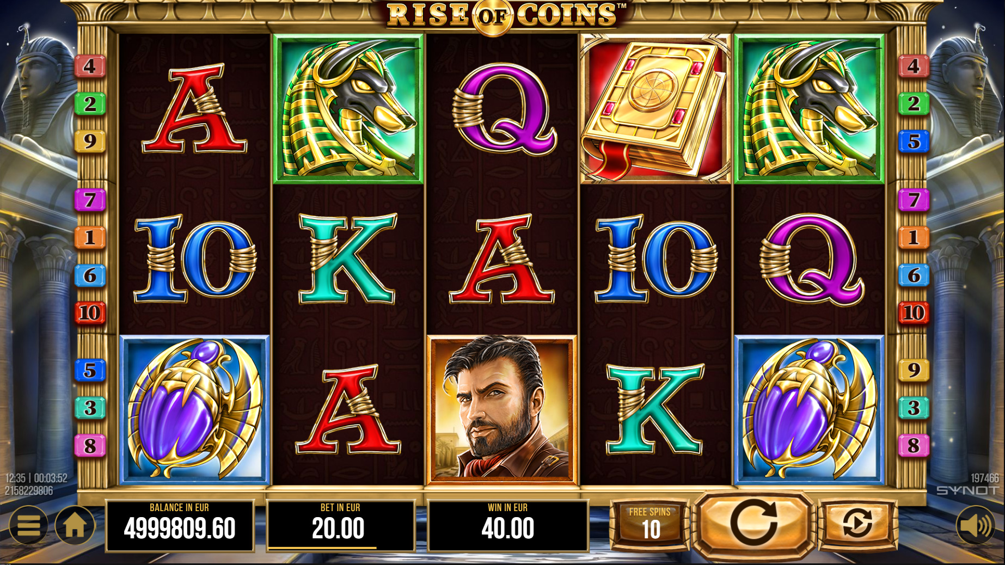The height and width of the screenshot is (565, 1005).
Task: Select payline 5 marker on right side
Action: (x=914, y=142)
